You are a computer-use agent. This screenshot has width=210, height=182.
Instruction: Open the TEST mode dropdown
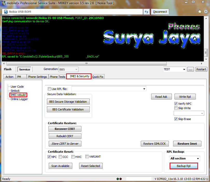174,69
